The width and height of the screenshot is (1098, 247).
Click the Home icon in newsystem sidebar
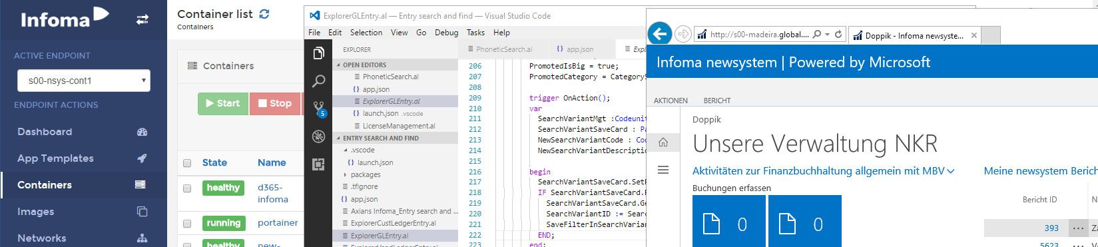coord(663,142)
